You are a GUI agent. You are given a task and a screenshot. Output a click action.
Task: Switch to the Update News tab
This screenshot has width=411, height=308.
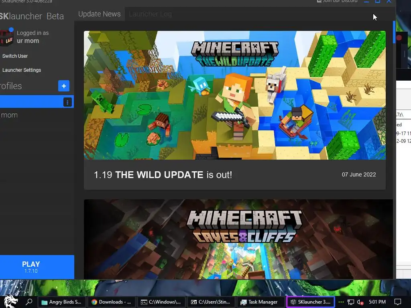100,14
